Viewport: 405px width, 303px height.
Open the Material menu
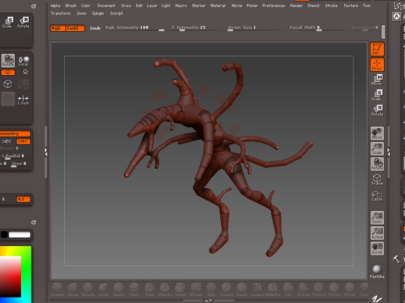[x=218, y=6]
